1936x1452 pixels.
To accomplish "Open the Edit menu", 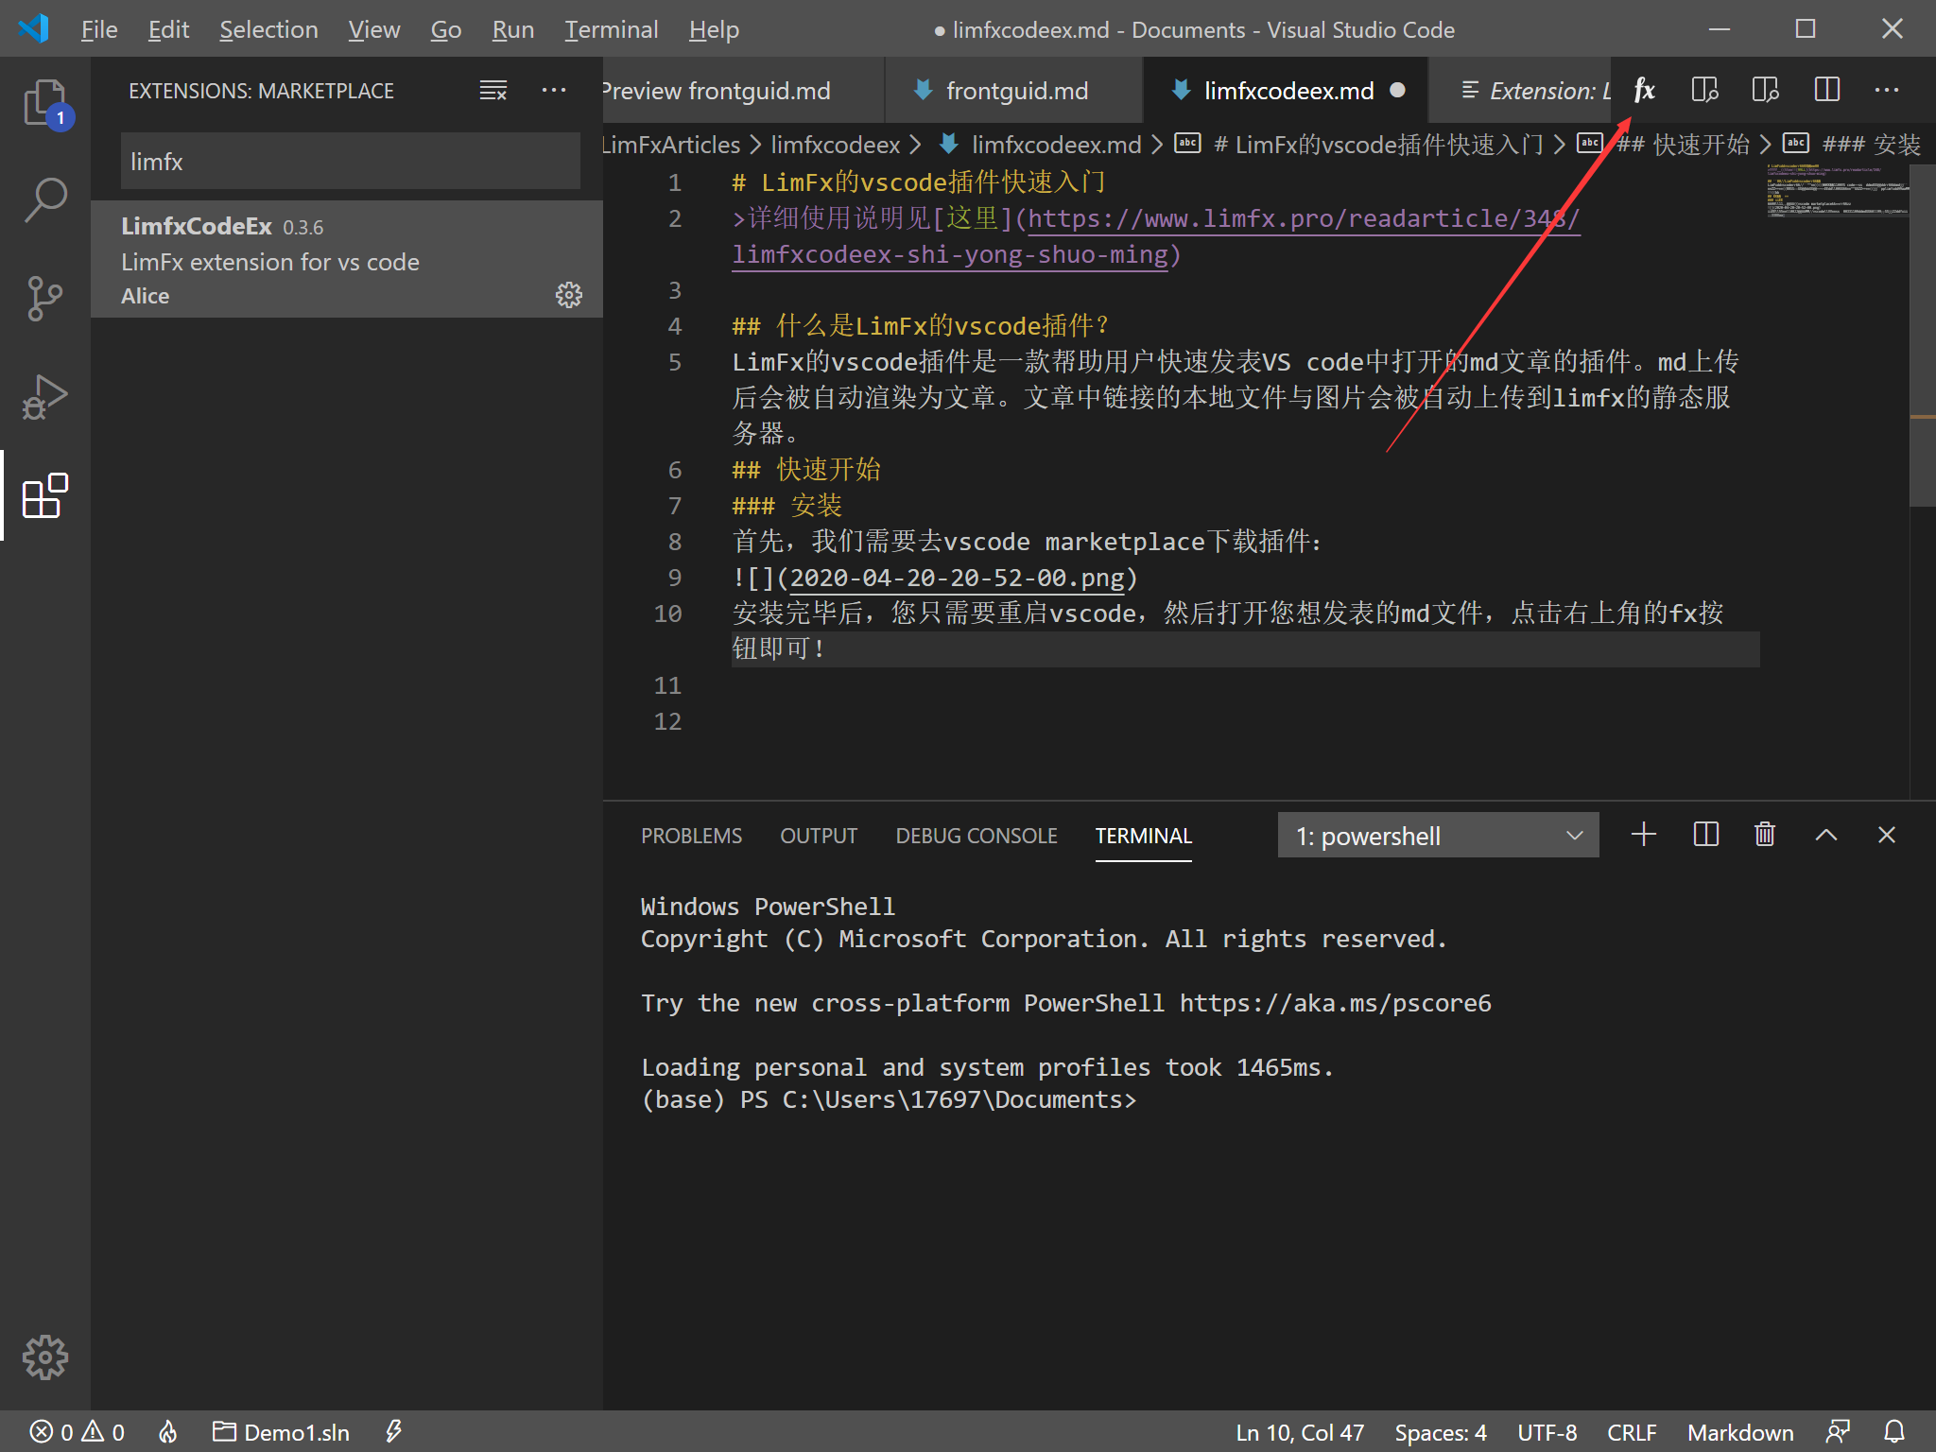I will pyautogui.click(x=168, y=29).
